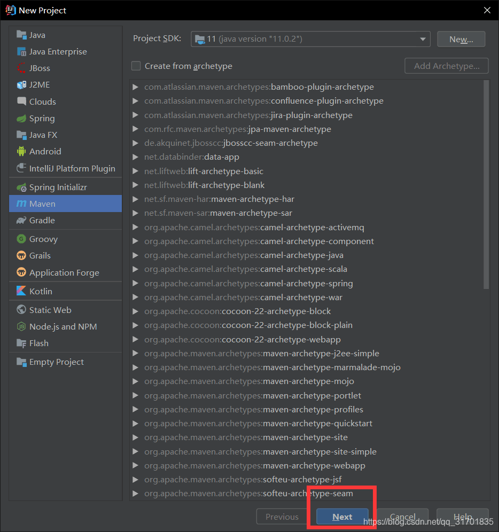The width and height of the screenshot is (499, 532).
Task: Click the Flash icon
Action: 21,343
